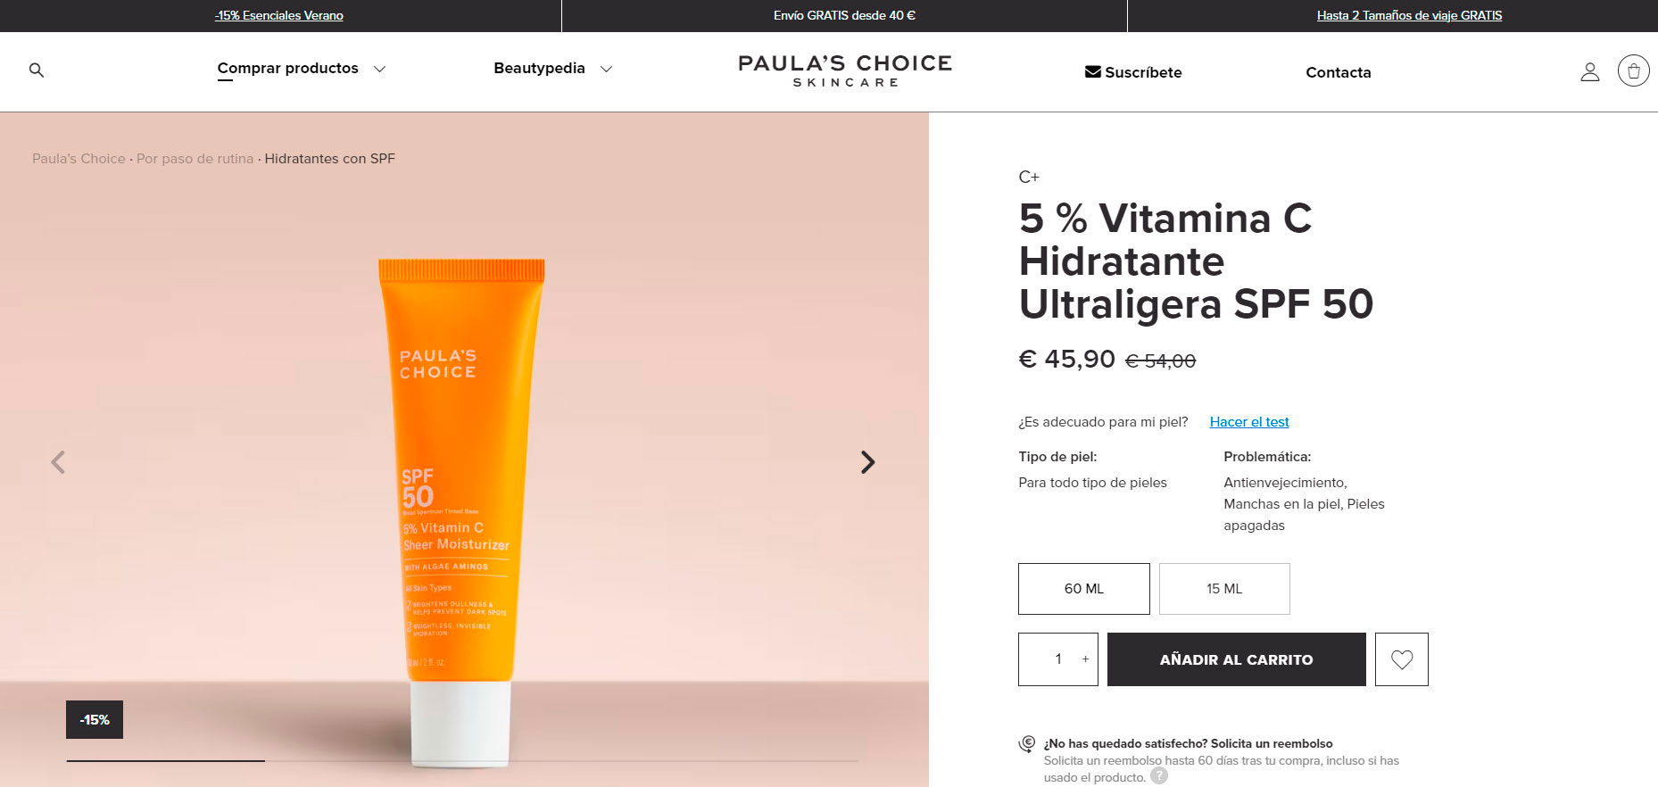Image resolution: width=1658 pixels, height=787 pixels.
Task: Increase quantity with the plus stepper
Action: pyautogui.click(x=1085, y=659)
